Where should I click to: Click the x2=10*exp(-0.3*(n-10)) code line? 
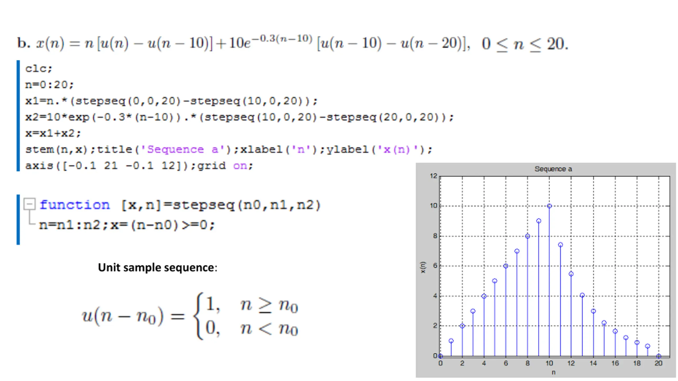(x=239, y=117)
